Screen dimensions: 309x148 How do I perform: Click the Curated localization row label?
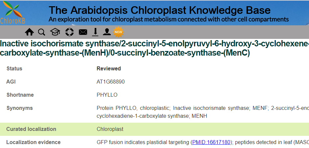tap(31, 129)
